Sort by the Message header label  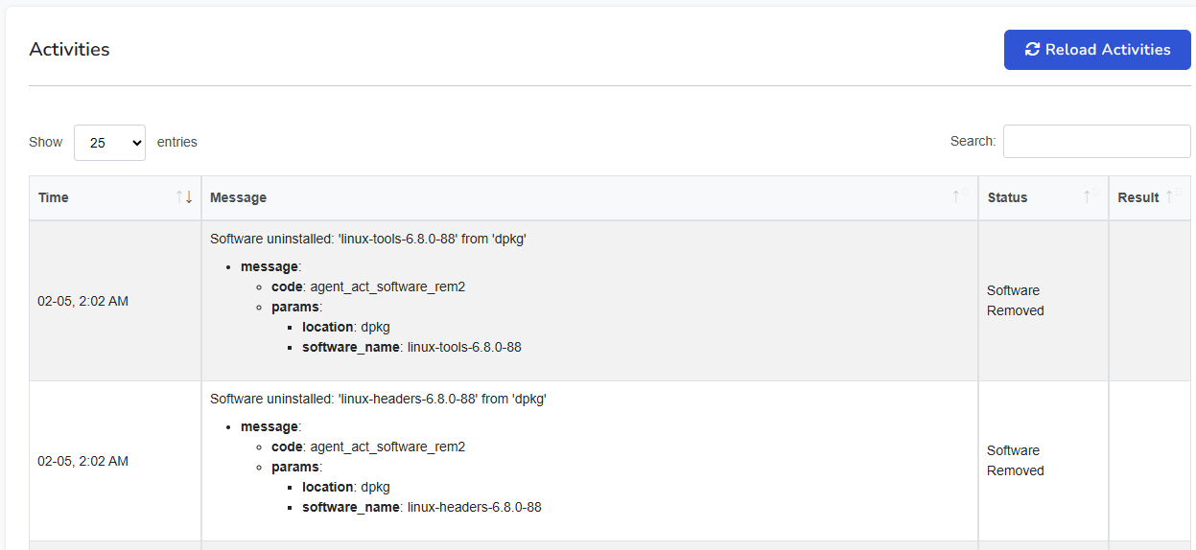click(238, 197)
